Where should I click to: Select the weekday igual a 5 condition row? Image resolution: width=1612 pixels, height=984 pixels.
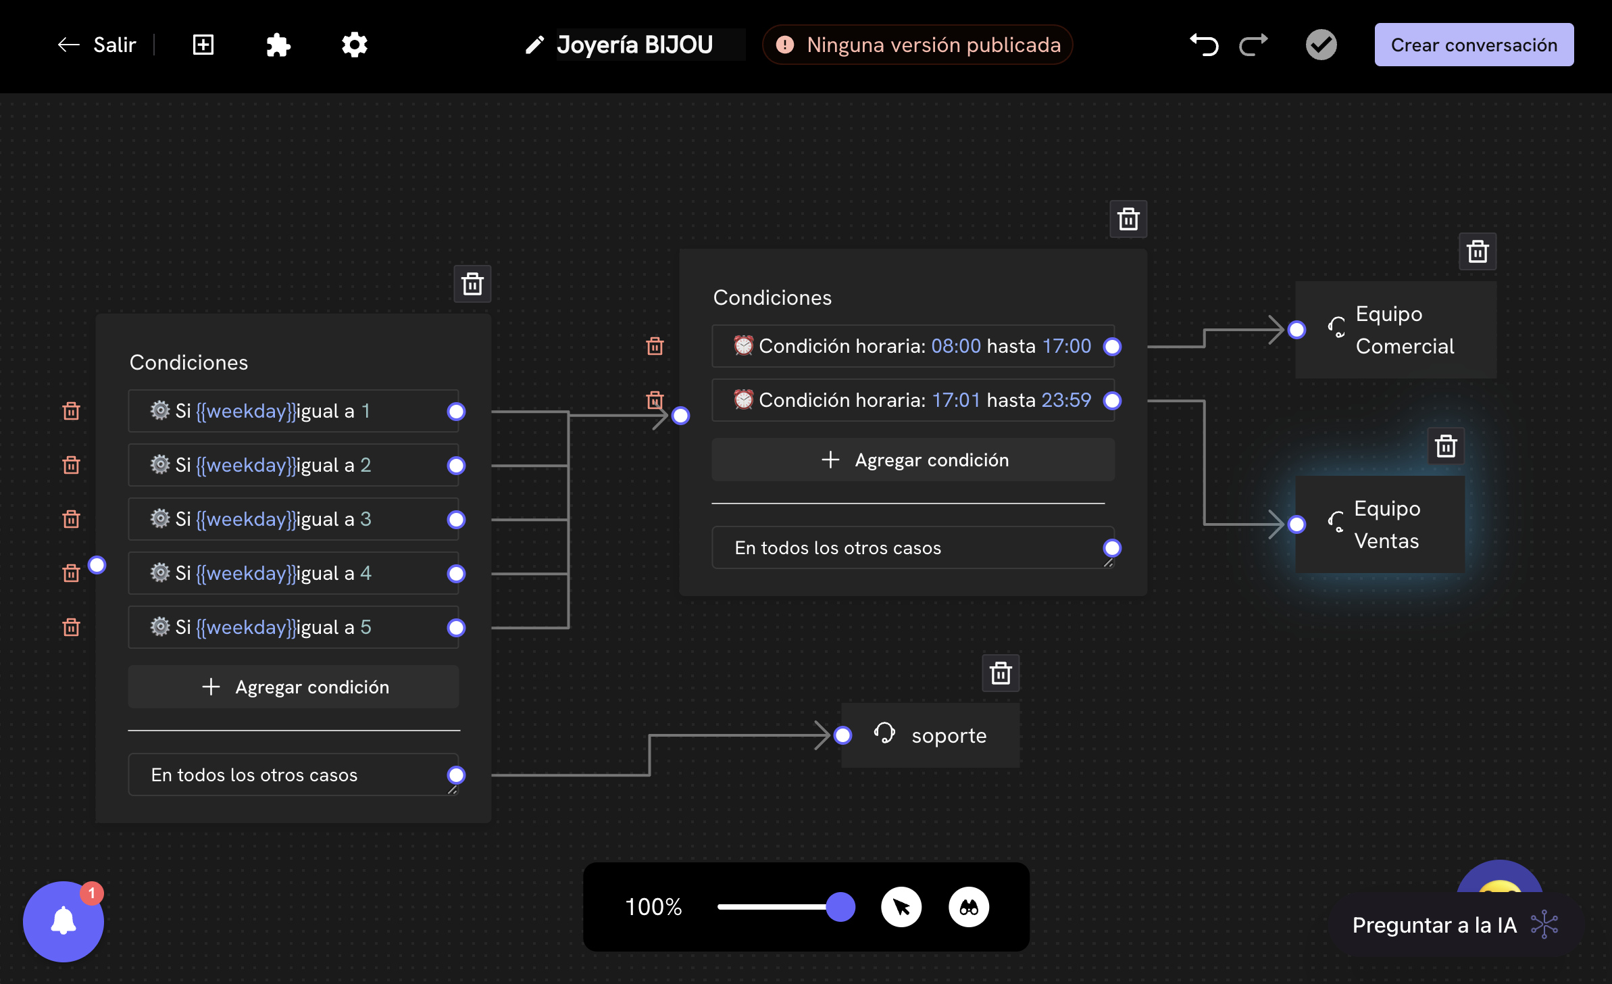(293, 627)
